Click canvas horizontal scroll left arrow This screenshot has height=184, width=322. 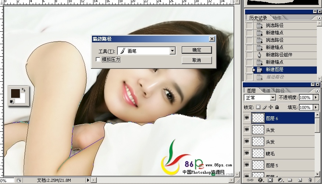pyautogui.click(x=93, y=180)
